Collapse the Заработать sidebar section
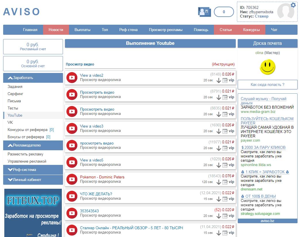Image resolution: width=301 pixels, height=237 pixels. 33,78
